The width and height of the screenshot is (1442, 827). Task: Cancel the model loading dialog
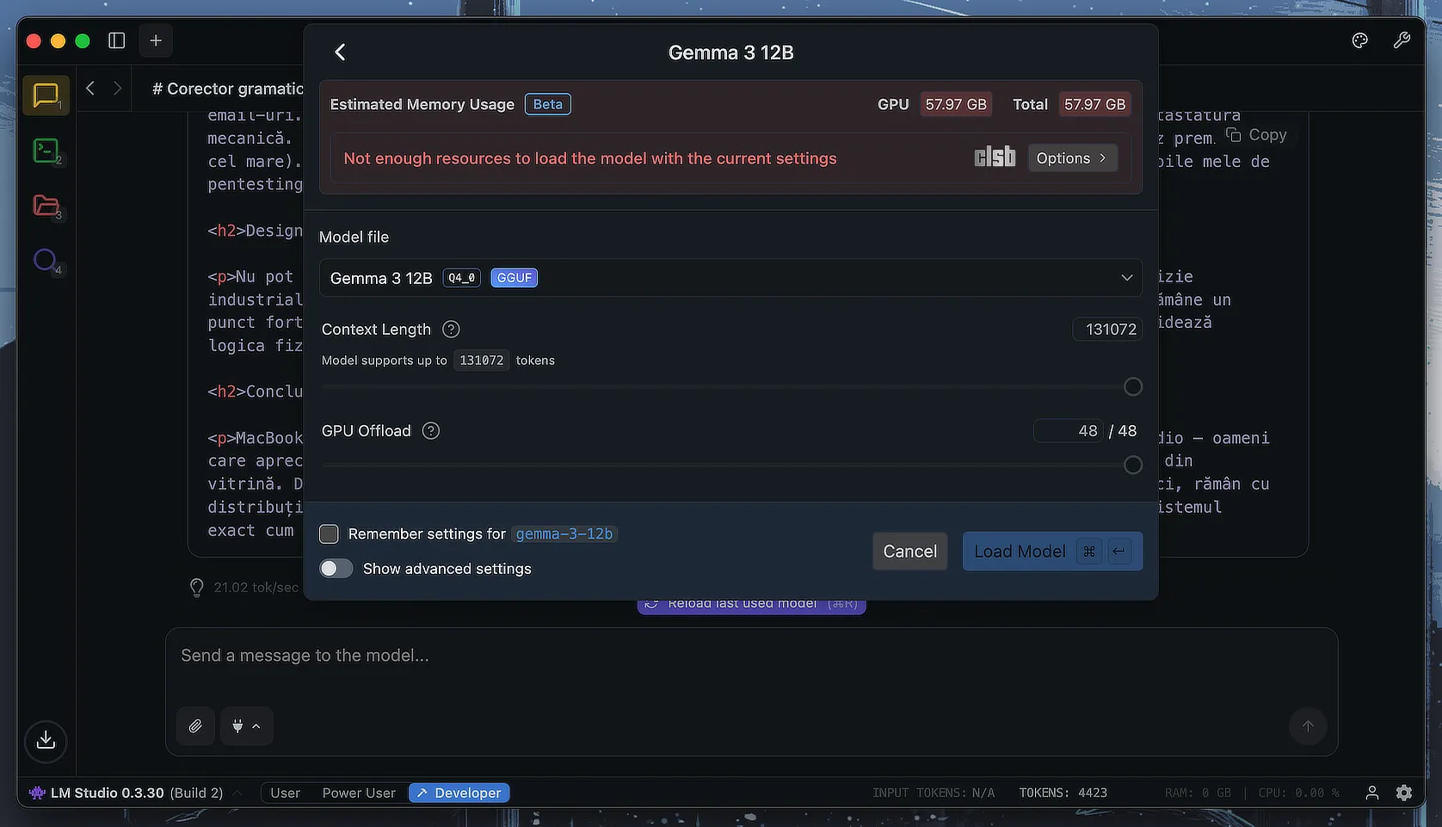909,552
